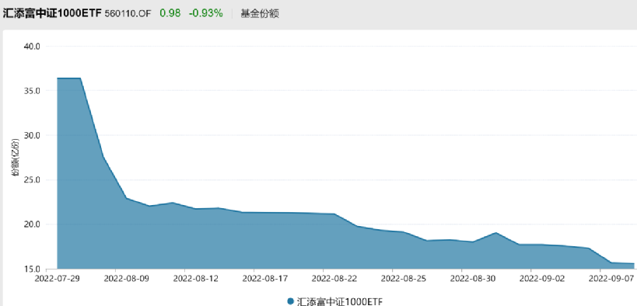Viewport: 637px width, 306px height.
Task: Click the 0.98 net value figure
Action: pyautogui.click(x=170, y=13)
